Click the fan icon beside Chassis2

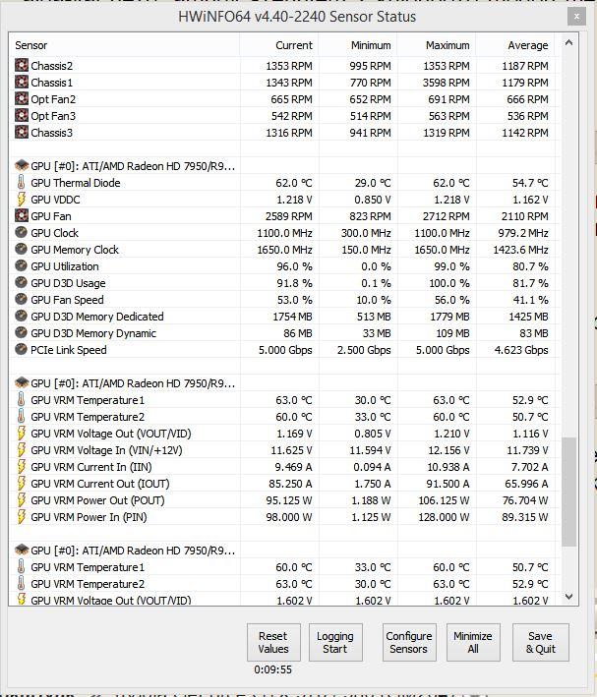click(x=21, y=65)
